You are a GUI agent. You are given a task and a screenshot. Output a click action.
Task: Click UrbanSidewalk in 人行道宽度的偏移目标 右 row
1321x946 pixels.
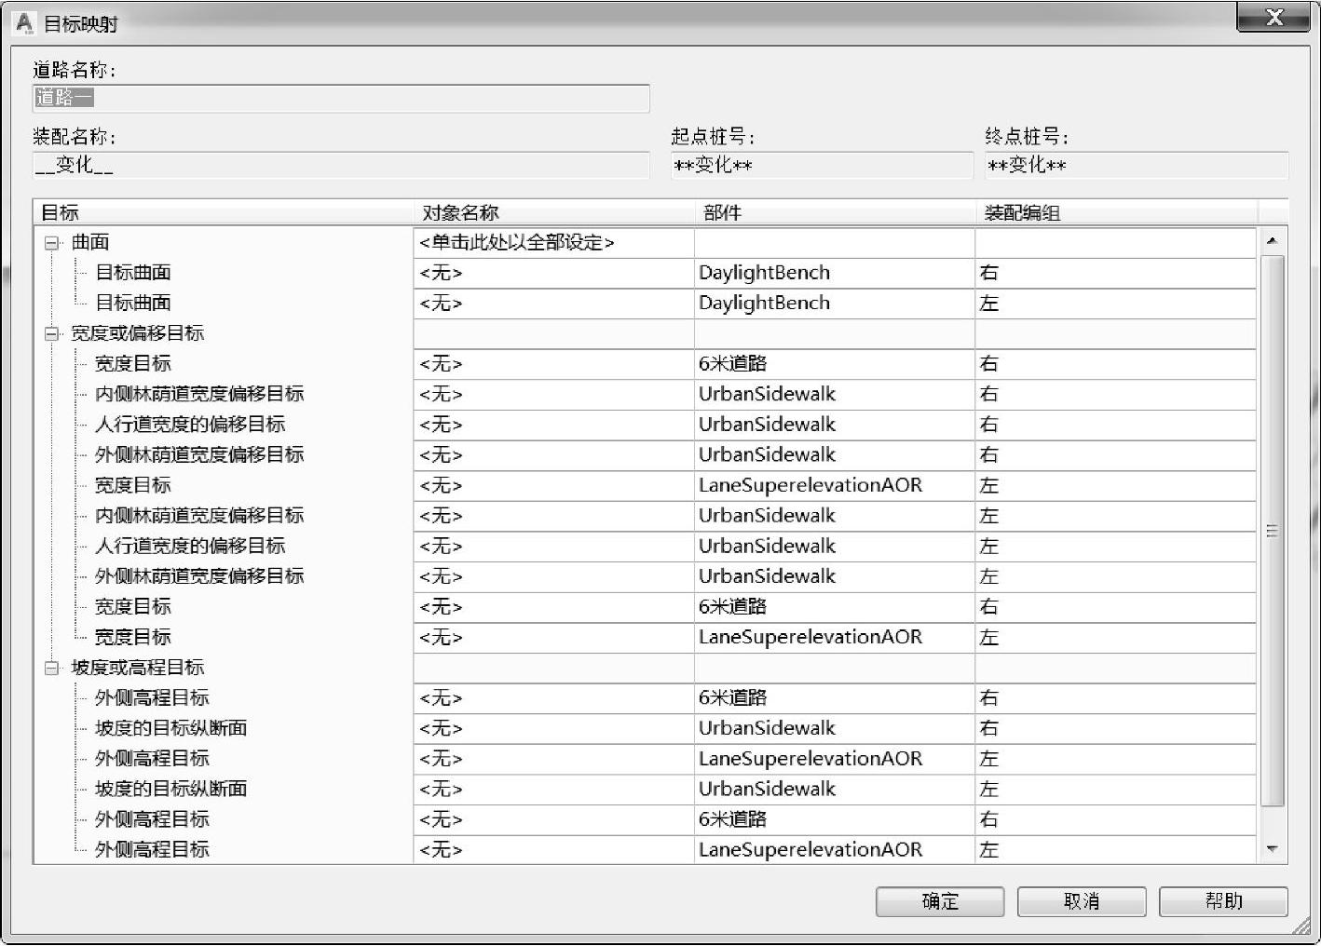pos(767,425)
